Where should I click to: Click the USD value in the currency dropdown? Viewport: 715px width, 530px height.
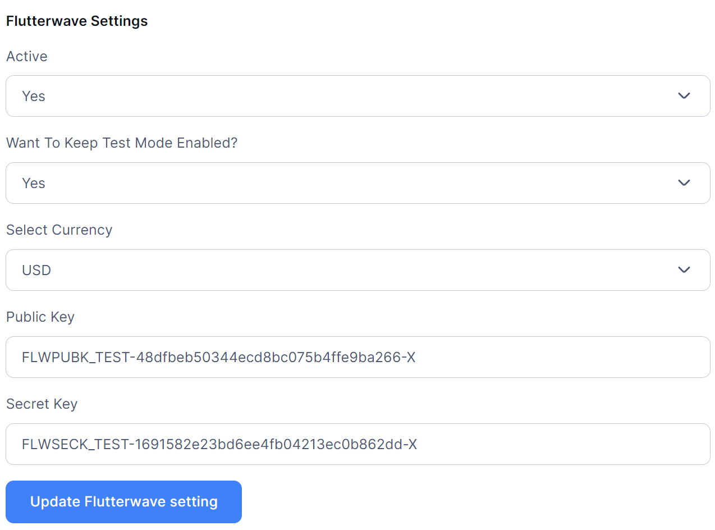click(36, 271)
